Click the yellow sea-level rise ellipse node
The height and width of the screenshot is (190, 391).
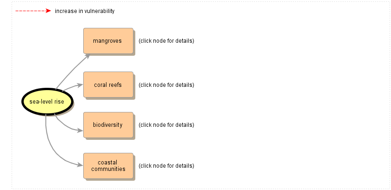coord(46,102)
